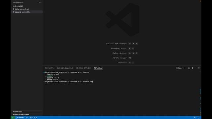Screen dimensions: 212x119
Task: Open notifications bell in status bar
Action: (198, 118)
